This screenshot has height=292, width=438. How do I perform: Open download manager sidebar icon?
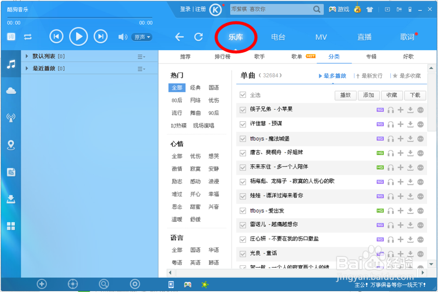click(x=11, y=199)
